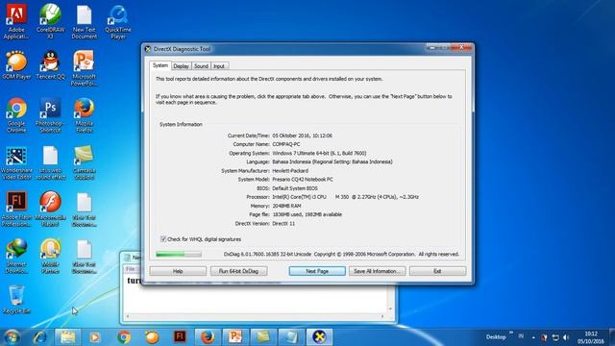
Task: Click System Manufacturer Hewlett-Packard text
Action: pos(290,171)
